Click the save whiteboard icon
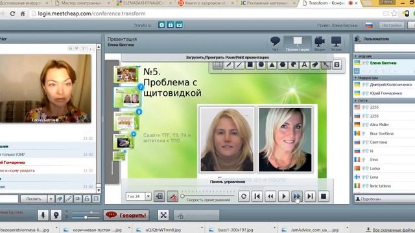The image size is (415, 233). point(337,65)
